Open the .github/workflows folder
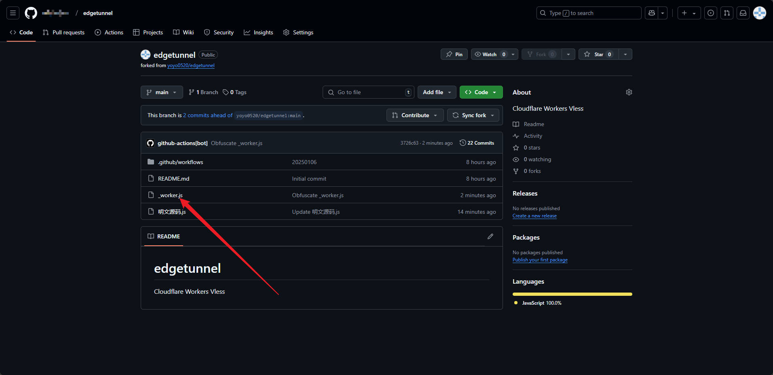 point(180,162)
